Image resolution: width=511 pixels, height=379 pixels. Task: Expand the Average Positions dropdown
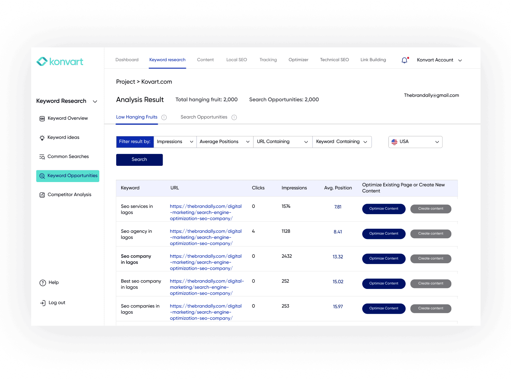tap(224, 142)
